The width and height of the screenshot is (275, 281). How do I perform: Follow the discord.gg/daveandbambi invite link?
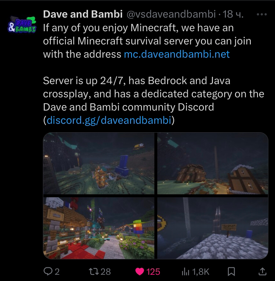click(x=109, y=120)
